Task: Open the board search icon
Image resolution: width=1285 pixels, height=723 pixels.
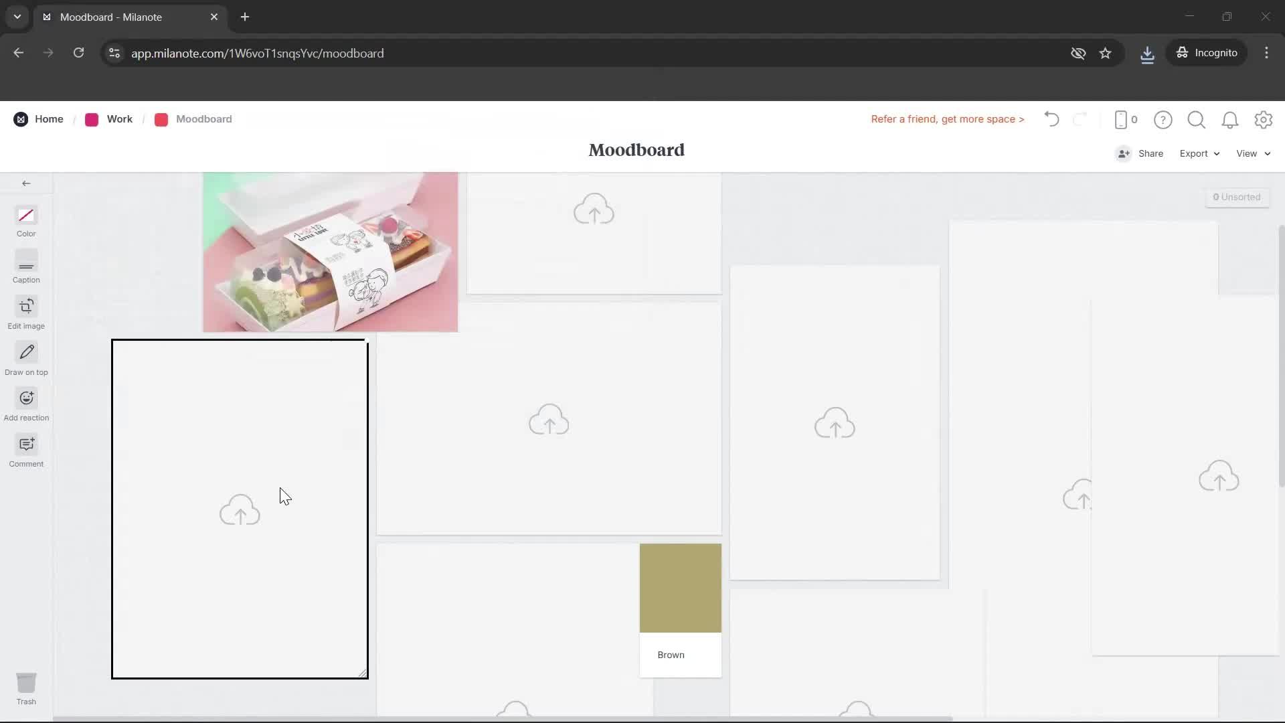Action: pos(1196,120)
